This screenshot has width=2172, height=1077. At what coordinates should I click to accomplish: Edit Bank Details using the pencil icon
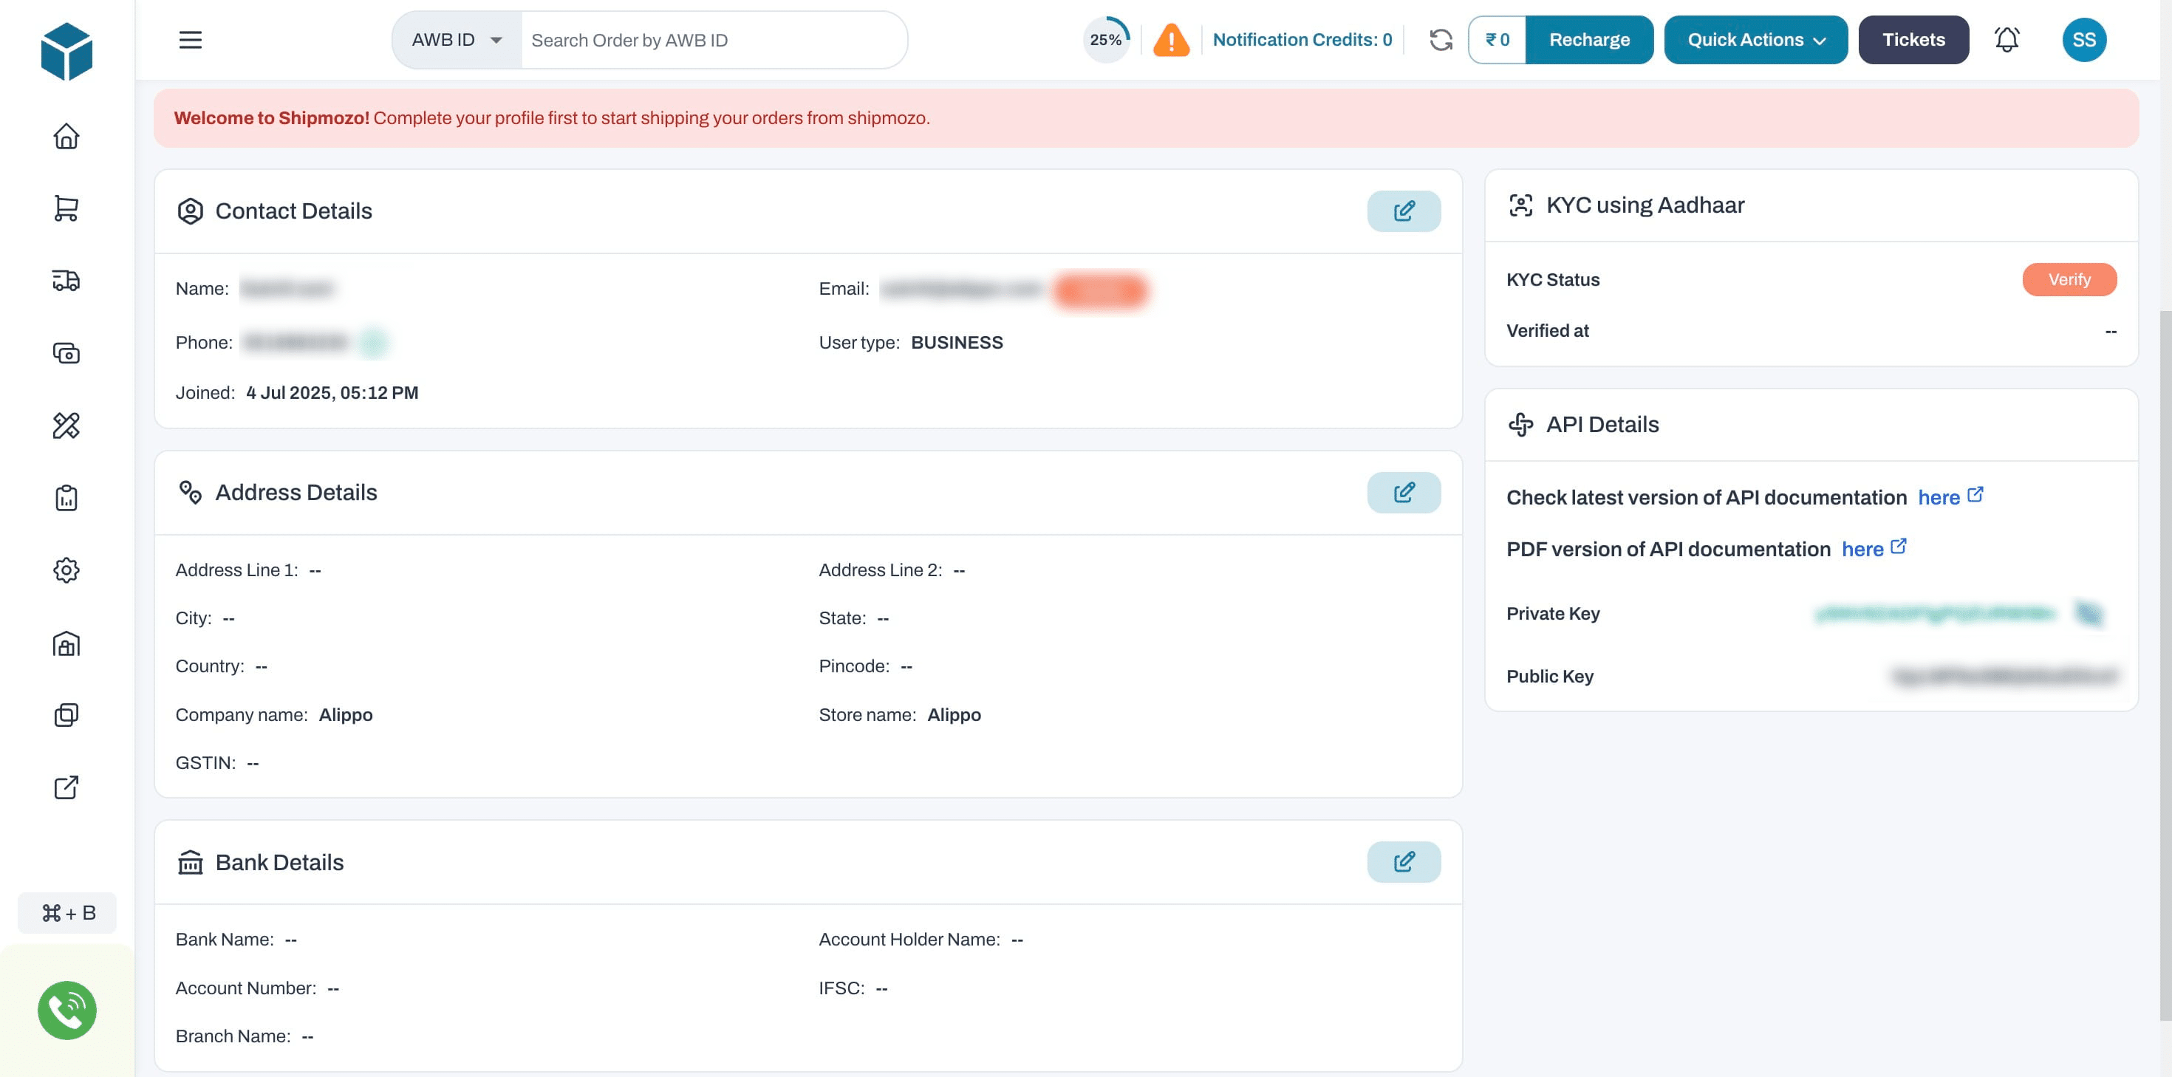[x=1403, y=861]
